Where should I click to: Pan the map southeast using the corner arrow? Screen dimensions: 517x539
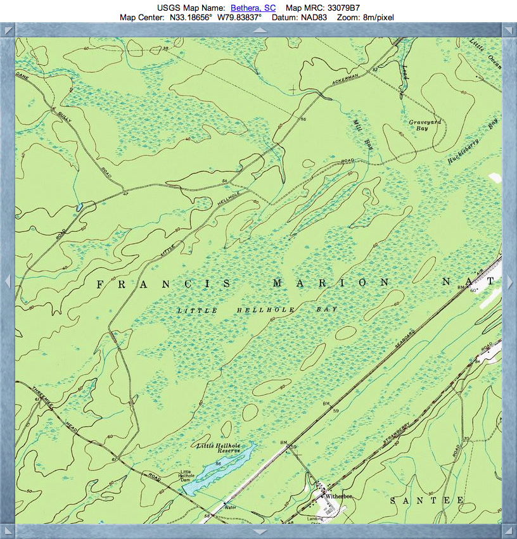pyautogui.click(x=509, y=531)
